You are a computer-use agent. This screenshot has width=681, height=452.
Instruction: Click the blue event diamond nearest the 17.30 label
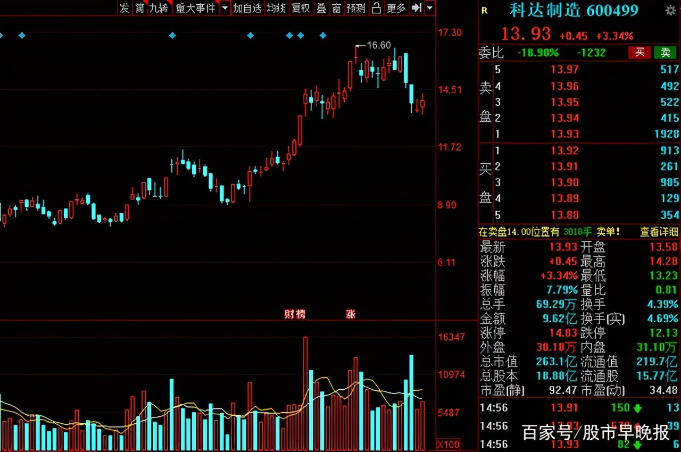click(323, 36)
